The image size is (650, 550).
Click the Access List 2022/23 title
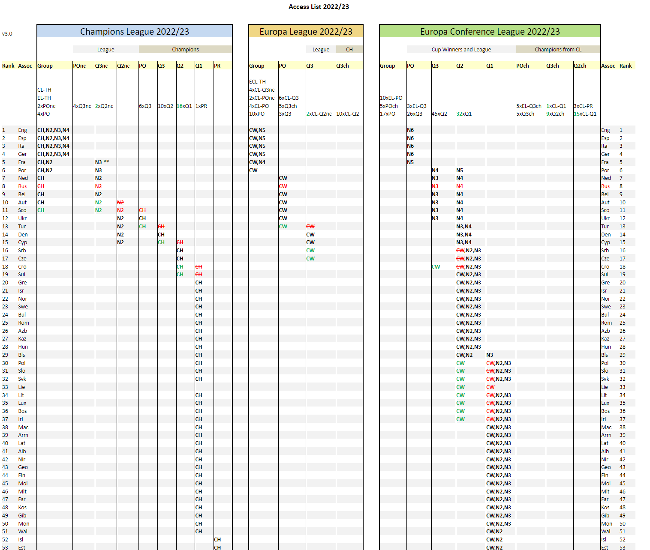tap(319, 7)
